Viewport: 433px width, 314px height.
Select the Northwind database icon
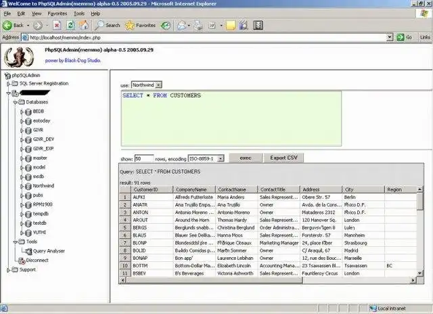pyautogui.click(x=28, y=185)
